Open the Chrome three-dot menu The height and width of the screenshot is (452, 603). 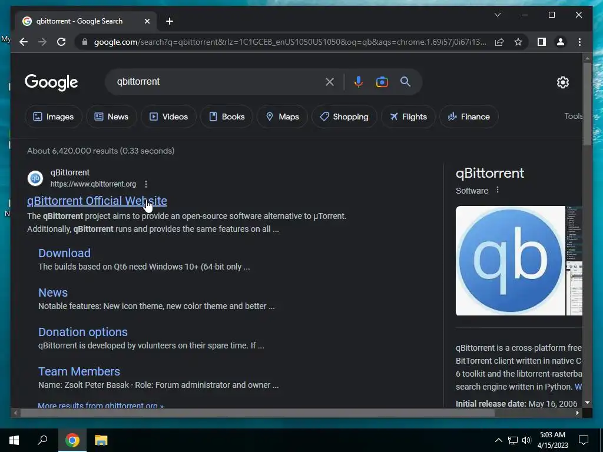click(x=579, y=42)
